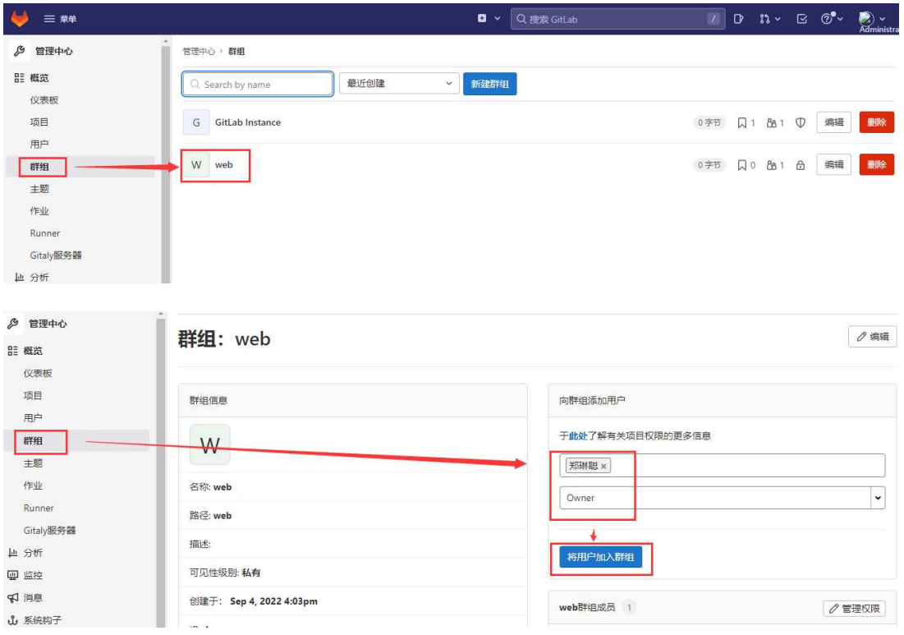Open the Owner role dropdown
The height and width of the screenshot is (635, 904).
[x=722, y=498]
